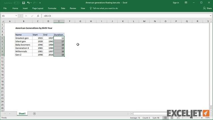Click the zoom in plus button
213x120 pixels.
click(x=202, y=118)
